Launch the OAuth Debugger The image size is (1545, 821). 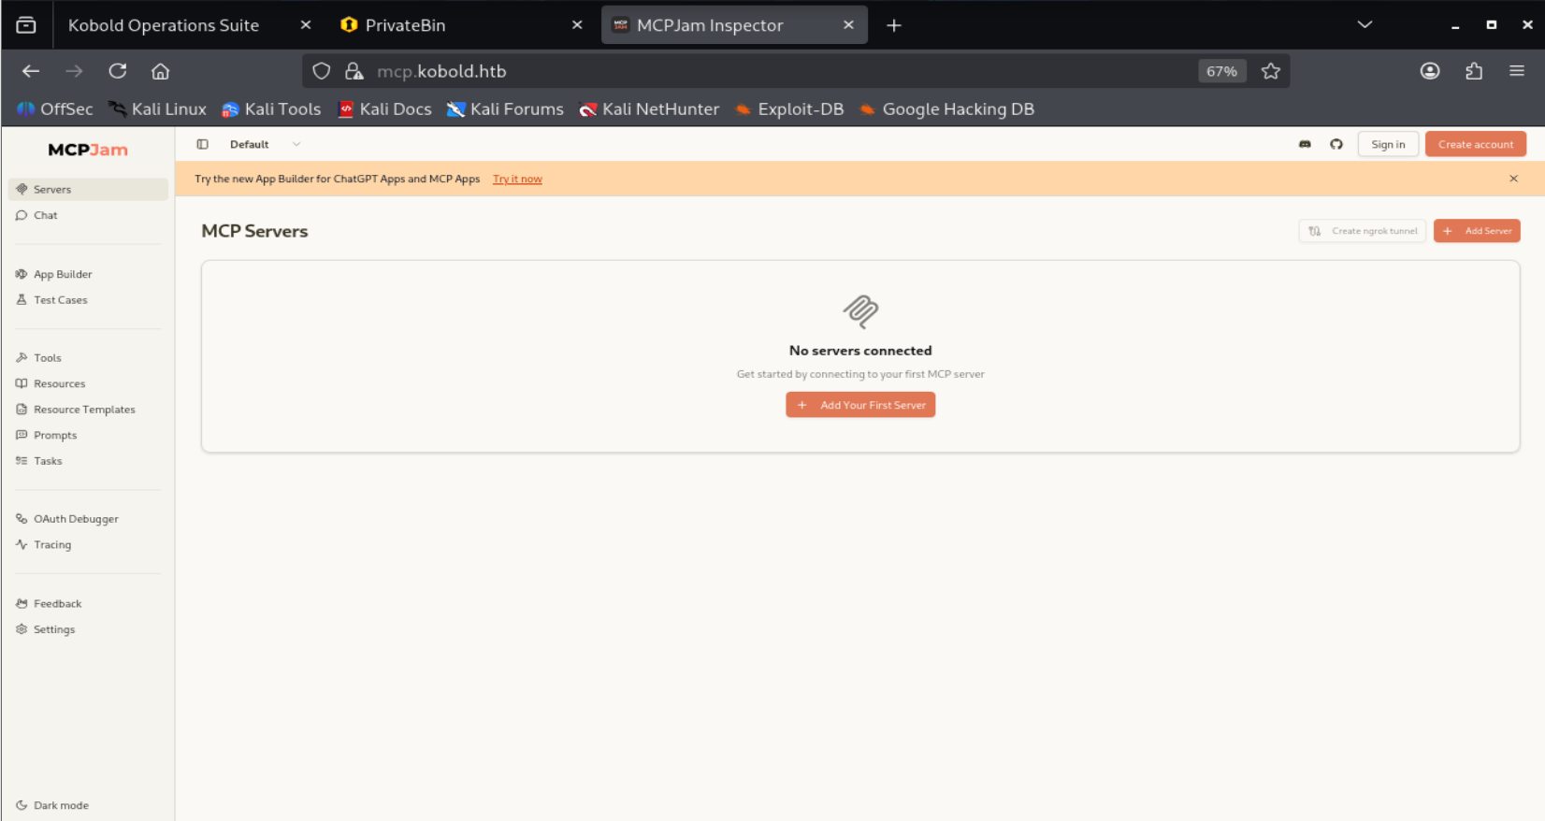(x=88, y=519)
